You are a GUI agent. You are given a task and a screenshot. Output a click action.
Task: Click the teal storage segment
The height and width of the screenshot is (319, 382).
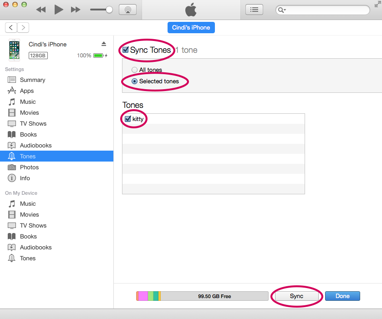click(x=156, y=296)
